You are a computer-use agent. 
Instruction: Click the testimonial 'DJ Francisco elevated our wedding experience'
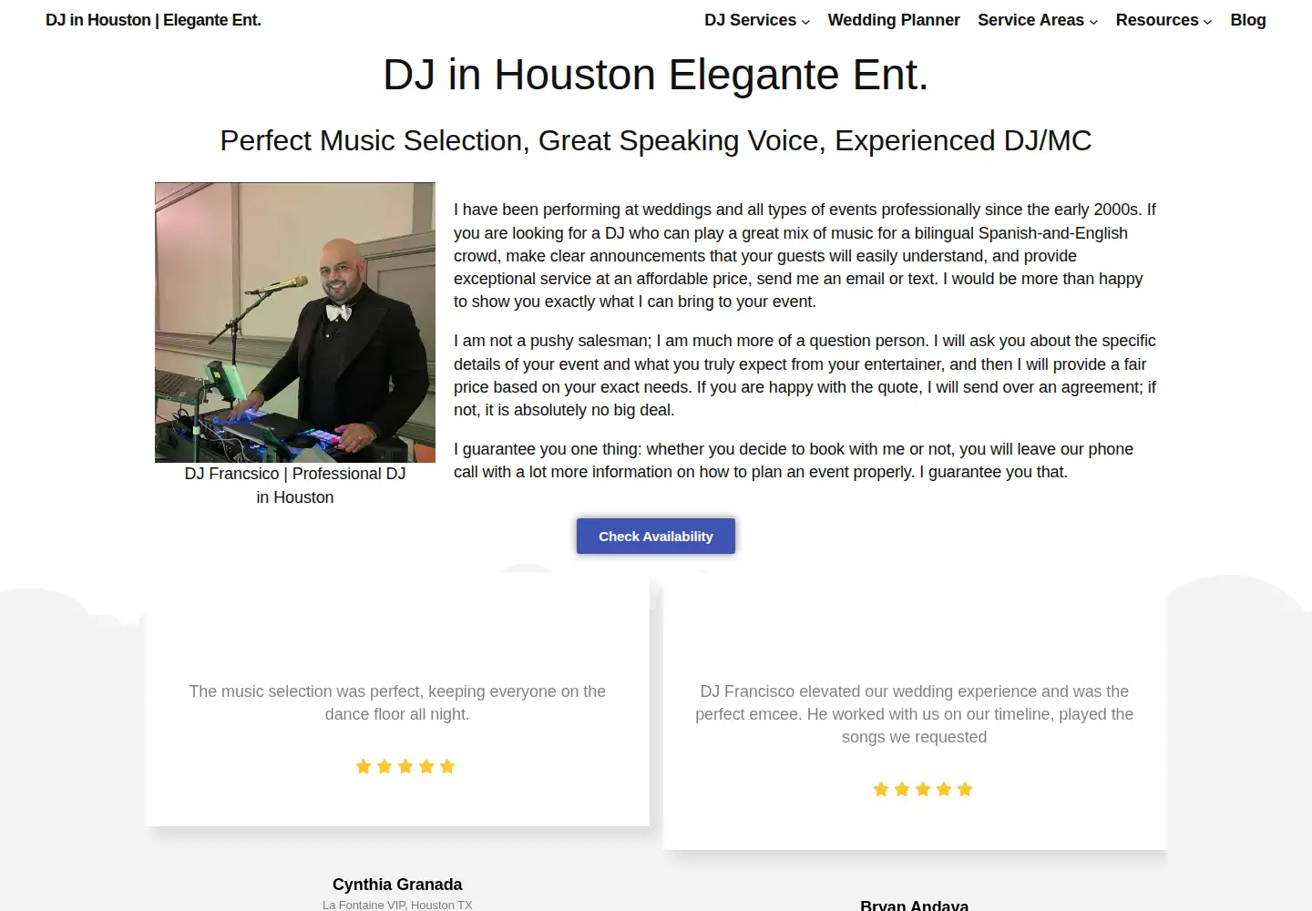[x=915, y=714]
